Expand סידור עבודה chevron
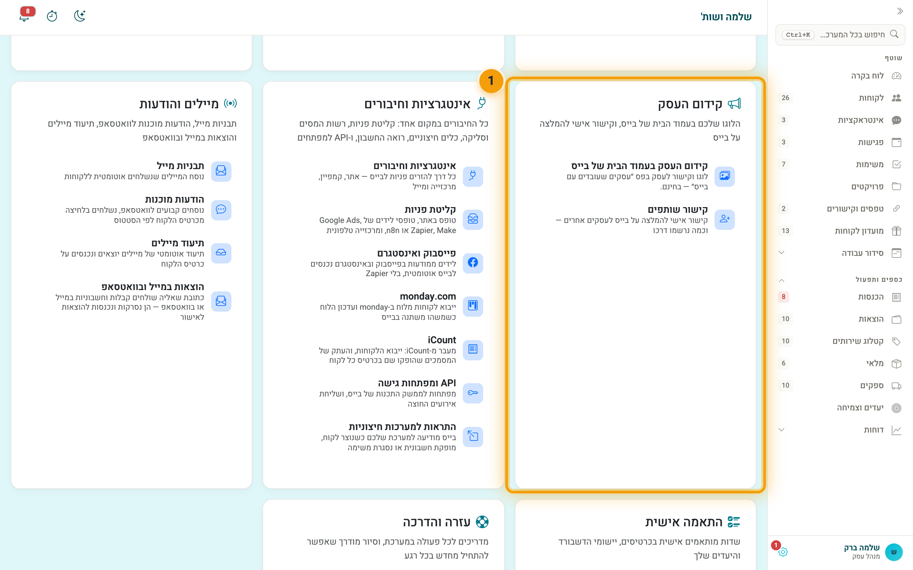This screenshot has width=913, height=570. coord(782,253)
